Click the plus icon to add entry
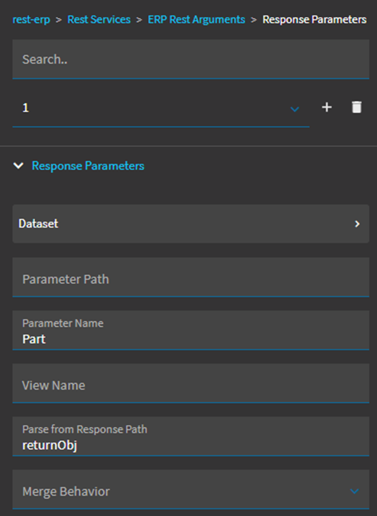377x516 pixels. click(327, 107)
